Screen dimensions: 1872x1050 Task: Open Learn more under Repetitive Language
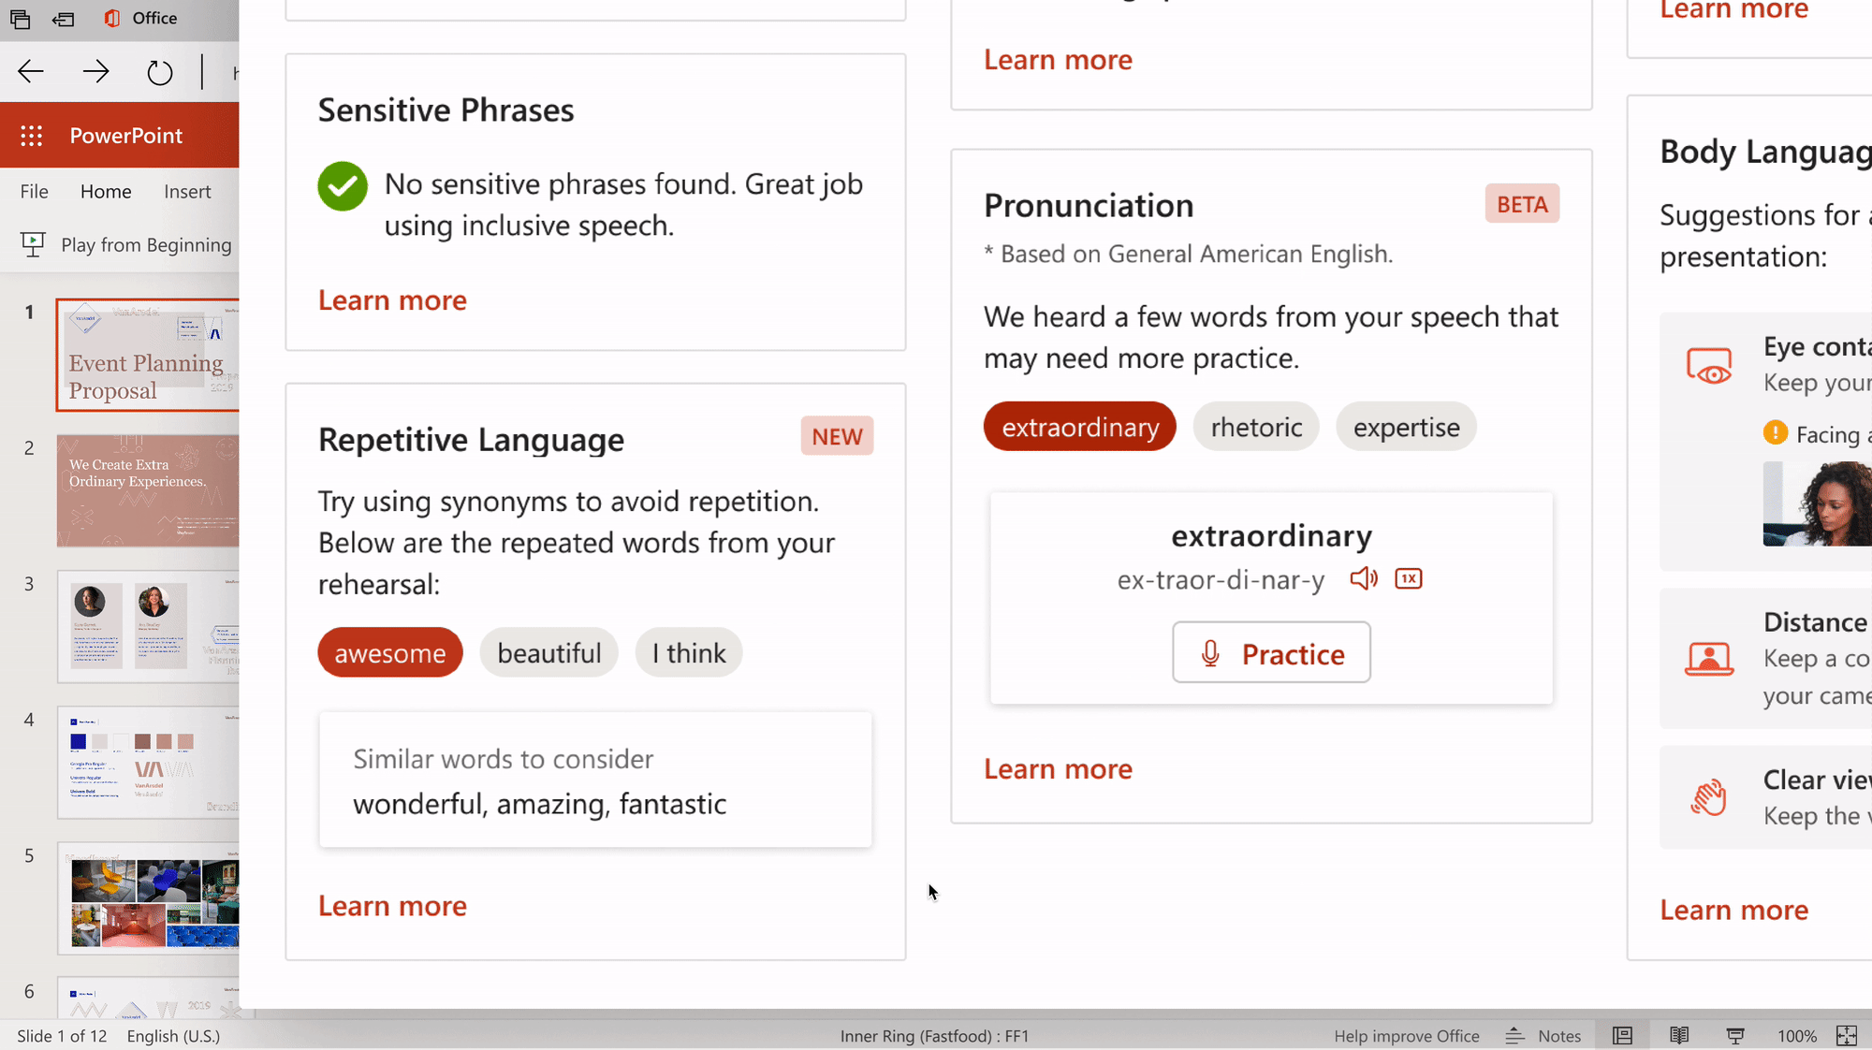tap(392, 905)
